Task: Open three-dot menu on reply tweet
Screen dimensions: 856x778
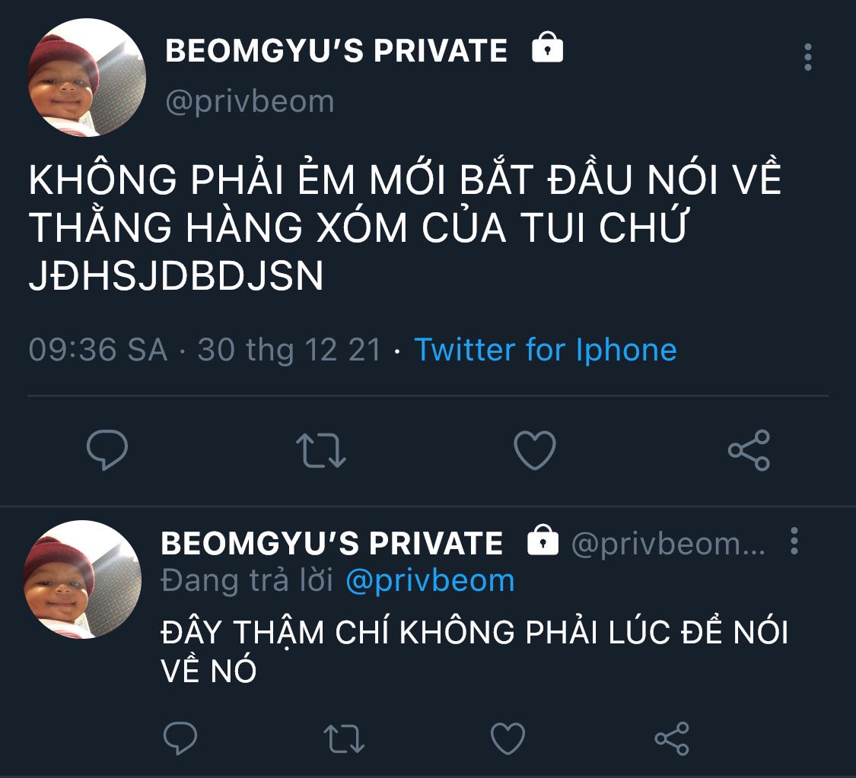Action: pos(794,541)
